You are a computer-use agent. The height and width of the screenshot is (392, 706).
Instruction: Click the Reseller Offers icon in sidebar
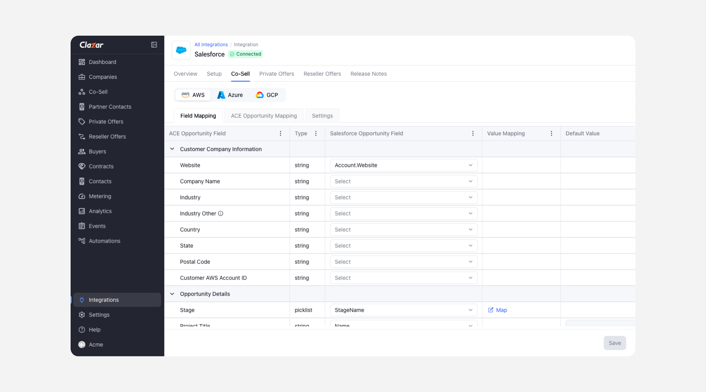(82, 136)
